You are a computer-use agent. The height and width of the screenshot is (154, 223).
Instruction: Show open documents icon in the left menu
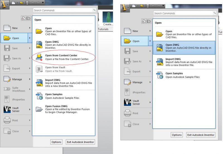(28, 18)
